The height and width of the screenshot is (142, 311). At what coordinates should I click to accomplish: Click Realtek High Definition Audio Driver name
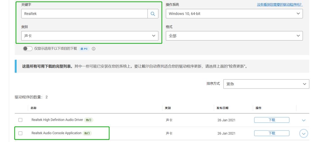tap(57, 120)
